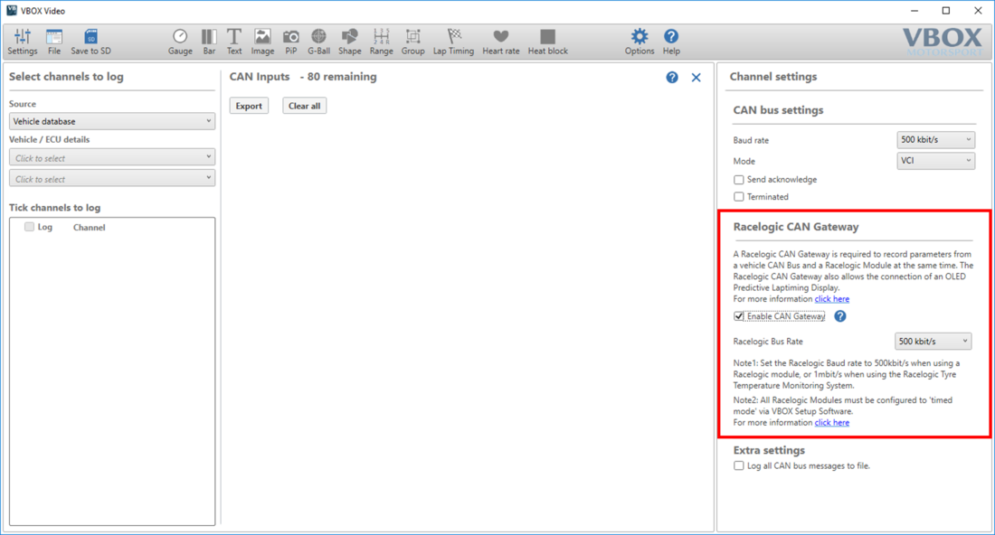The image size is (995, 535).
Task: Select the Range tool
Action: click(x=382, y=42)
